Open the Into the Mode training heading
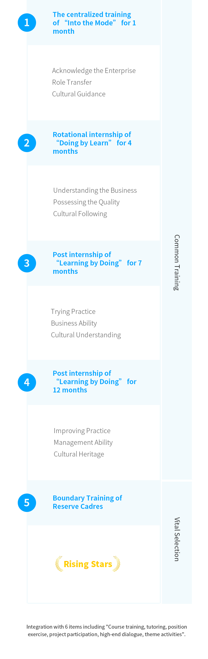 pos(94,23)
